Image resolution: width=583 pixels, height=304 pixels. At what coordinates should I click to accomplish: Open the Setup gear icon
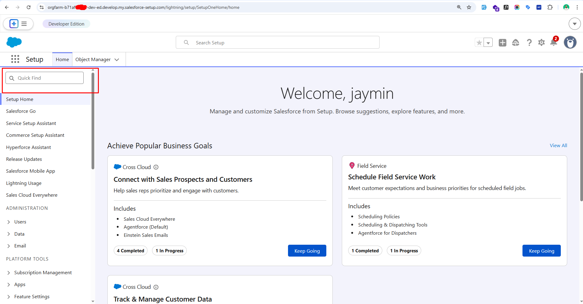(541, 43)
